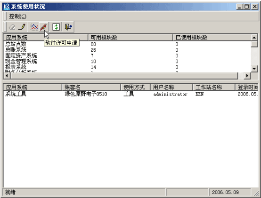261x198 pixels.
Task: Sort by 应用系统 column in upper list
Action: (46, 37)
